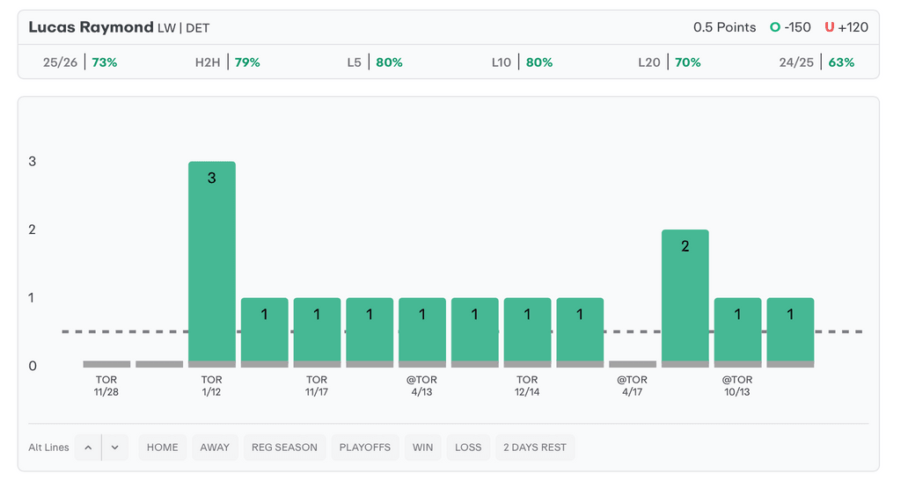Show the L20 games split

coord(670,62)
